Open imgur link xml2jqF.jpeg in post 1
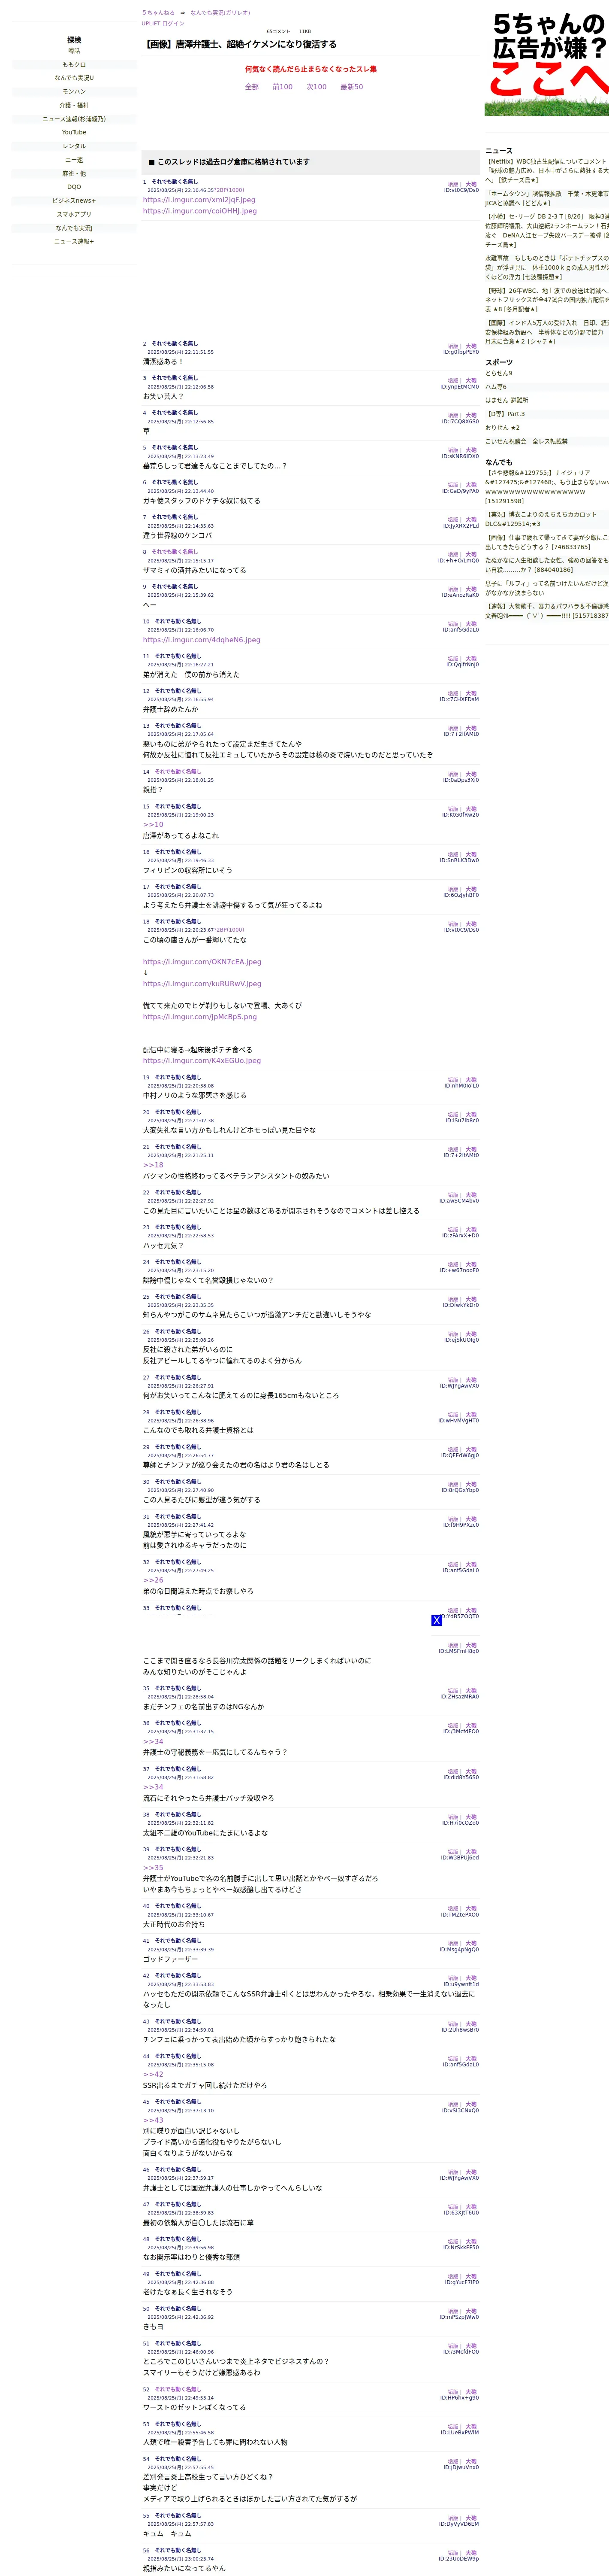 (x=199, y=200)
